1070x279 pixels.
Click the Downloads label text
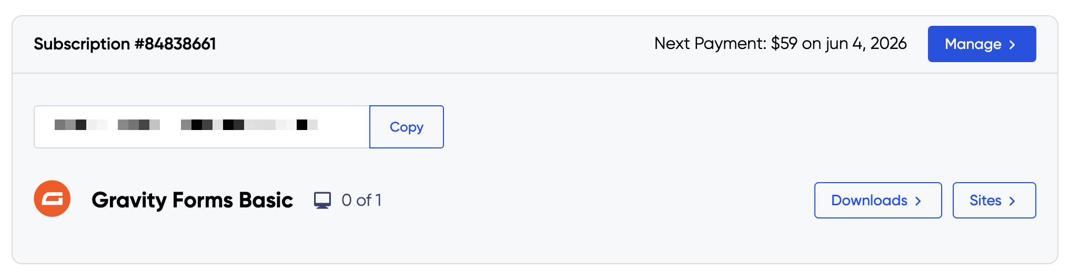pyautogui.click(x=869, y=201)
